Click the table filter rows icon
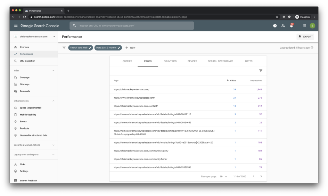 (x=261, y=71)
